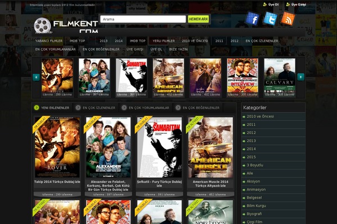Switch to En Çok Yorumlananlar tab
This screenshot has width=337, height=224.
pyautogui.click(x=149, y=108)
